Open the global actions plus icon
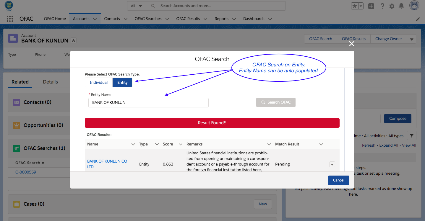 371,6
